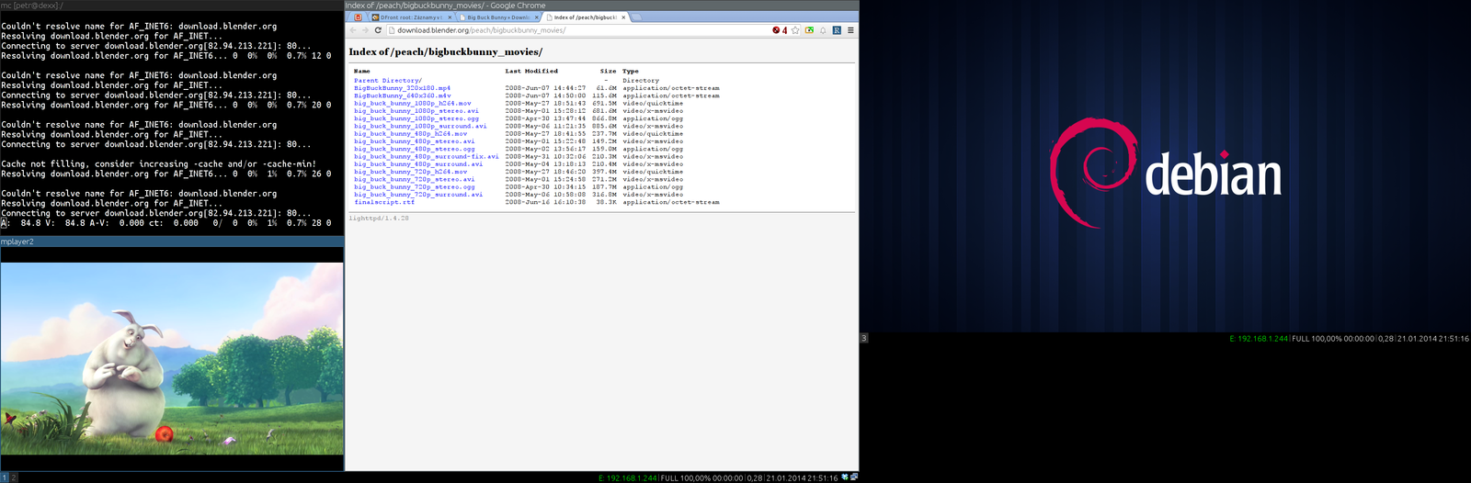Screen dimensions: 1471x483
Task: Click the 'Cache not filling' terminal message
Action: [x=158, y=164]
